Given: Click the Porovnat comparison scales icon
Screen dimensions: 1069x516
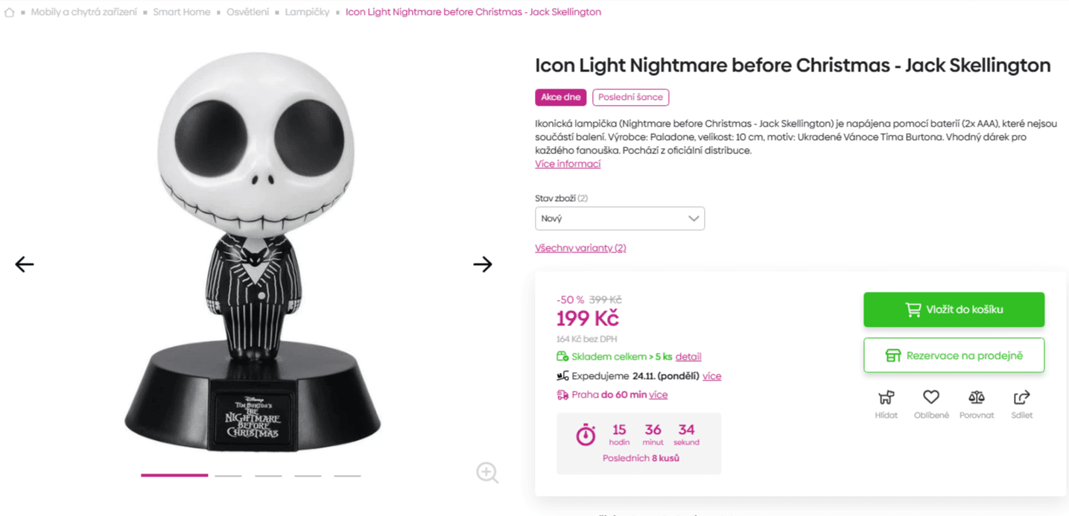Looking at the screenshot, I should (x=976, y=397).
